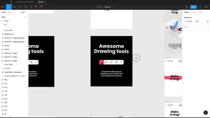Add an export setting with plus icon
Image resolution: width=210 pixels, height=118 pixels.
coord(208,27)
